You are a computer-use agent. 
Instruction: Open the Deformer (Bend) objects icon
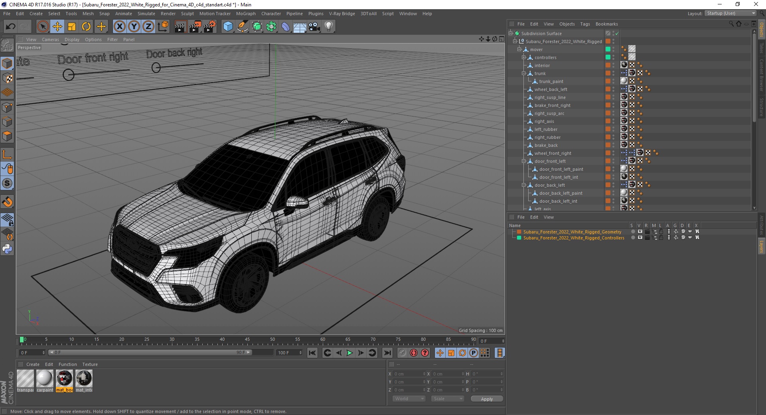tap(286, 27)
